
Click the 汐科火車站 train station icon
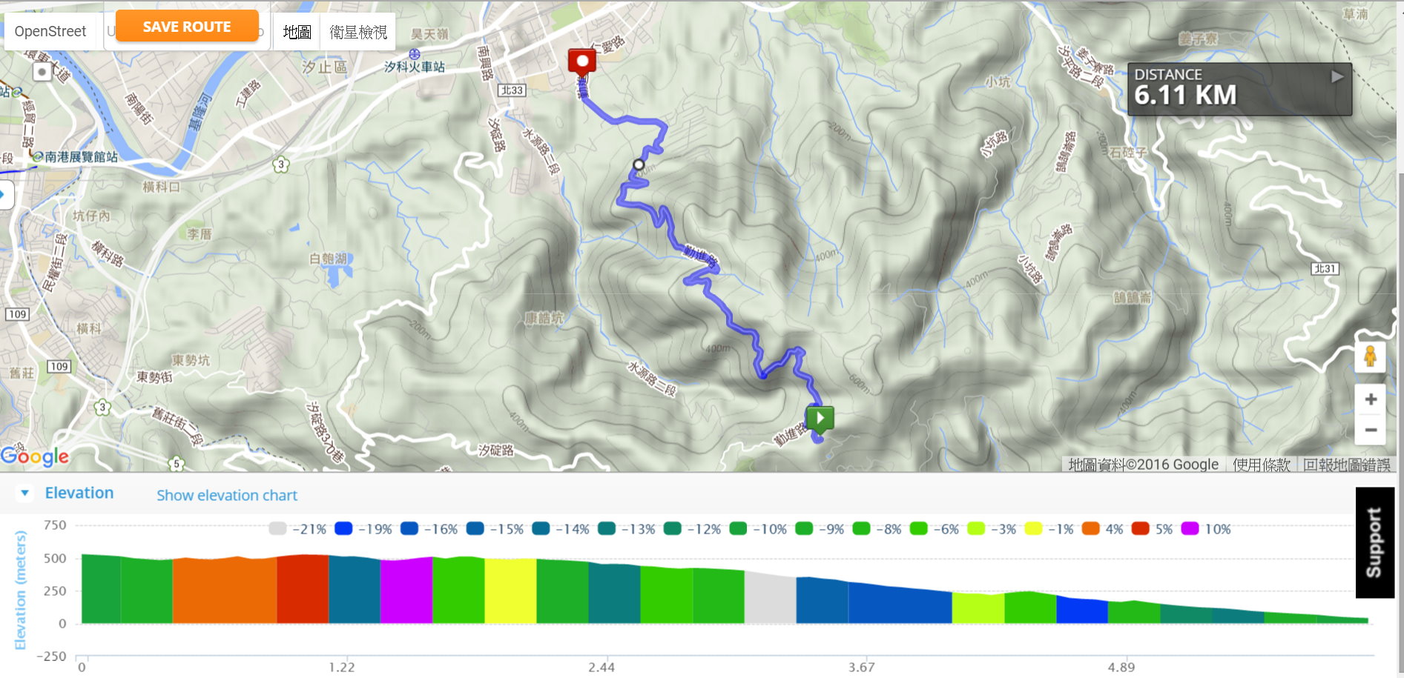pos(415,54)
